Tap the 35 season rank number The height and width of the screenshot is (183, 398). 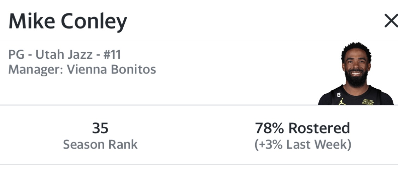coord(100,128)
